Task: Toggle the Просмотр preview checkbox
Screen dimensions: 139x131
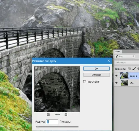Action: click(x=85, y=82)
